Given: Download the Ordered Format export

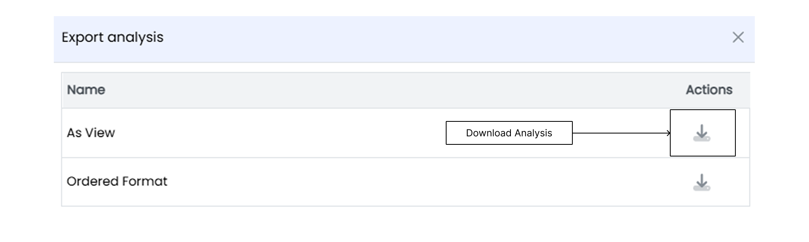Looking at the screenshot, I should pos(702,182).
